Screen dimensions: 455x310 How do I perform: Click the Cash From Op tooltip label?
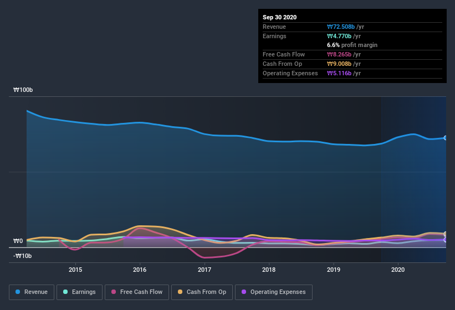[282, 64]
